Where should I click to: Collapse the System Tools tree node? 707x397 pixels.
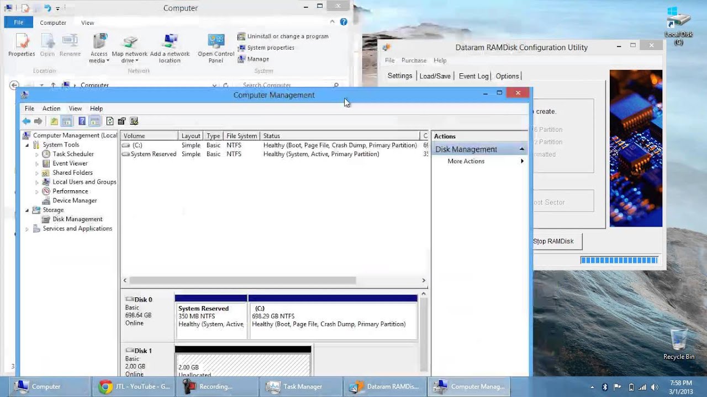coord(27,145)
